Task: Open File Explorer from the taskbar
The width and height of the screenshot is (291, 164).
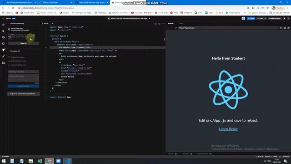Action: (x=31, y=161)
